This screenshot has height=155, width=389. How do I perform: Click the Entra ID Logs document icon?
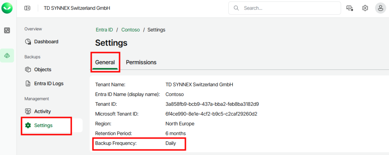click(28, 83)
